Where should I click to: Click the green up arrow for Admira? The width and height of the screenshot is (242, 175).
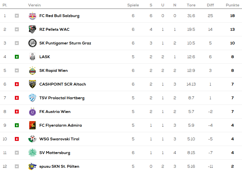pos(17,126)
